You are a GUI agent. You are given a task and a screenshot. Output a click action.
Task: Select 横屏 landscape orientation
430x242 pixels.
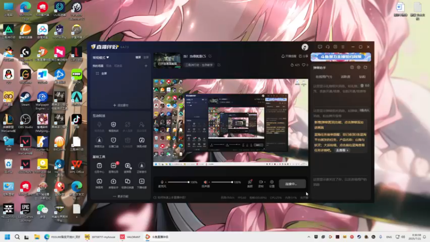click(x=138, y=58)
